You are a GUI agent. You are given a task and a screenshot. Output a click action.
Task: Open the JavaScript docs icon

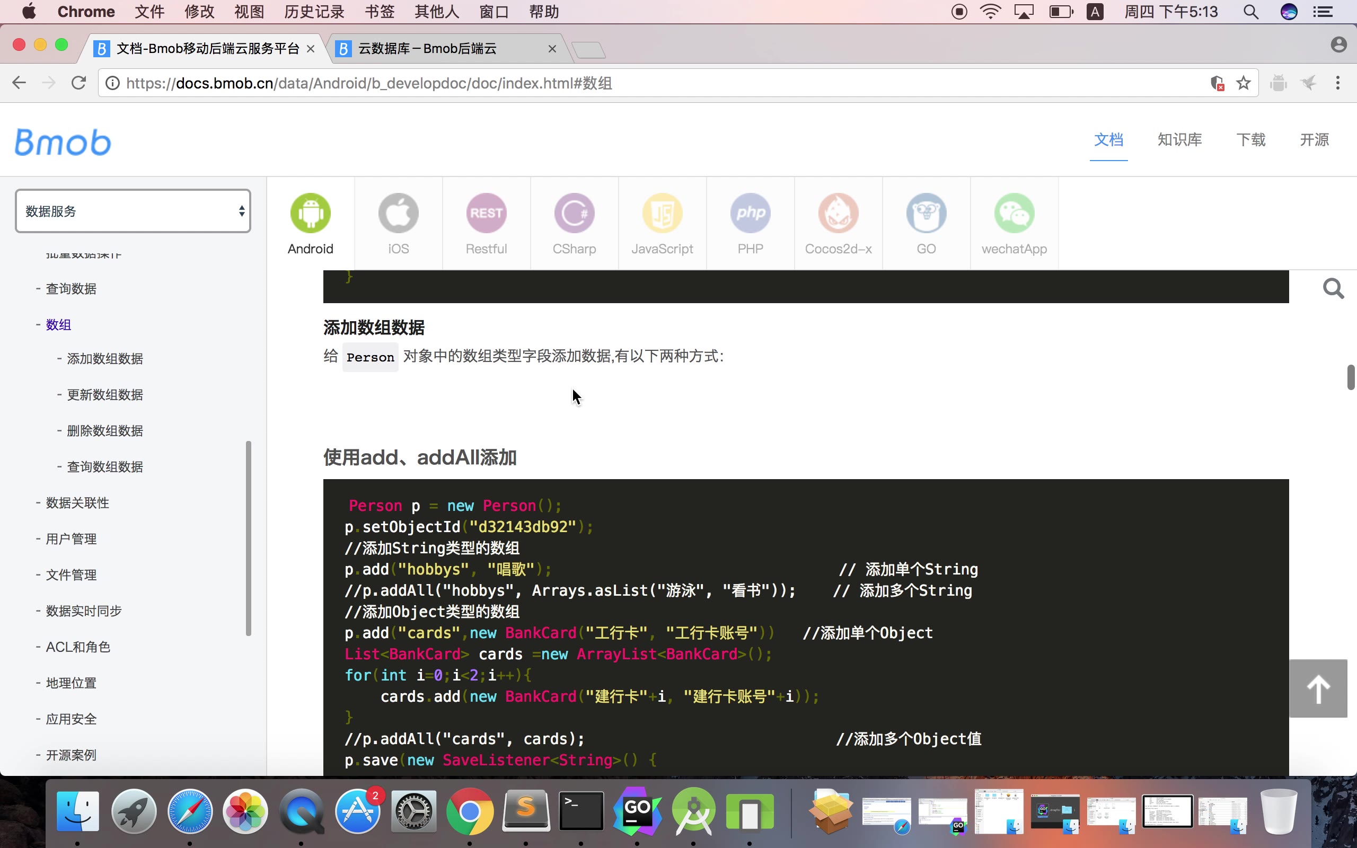(662, 213)
